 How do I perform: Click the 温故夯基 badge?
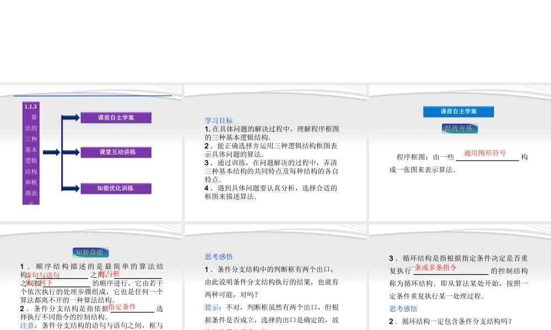(460, 129)
